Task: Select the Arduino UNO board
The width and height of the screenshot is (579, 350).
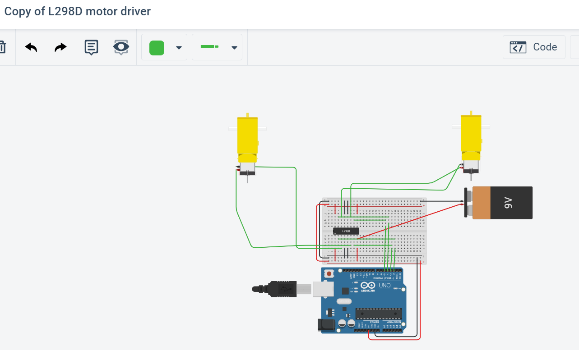Action: 362,300
